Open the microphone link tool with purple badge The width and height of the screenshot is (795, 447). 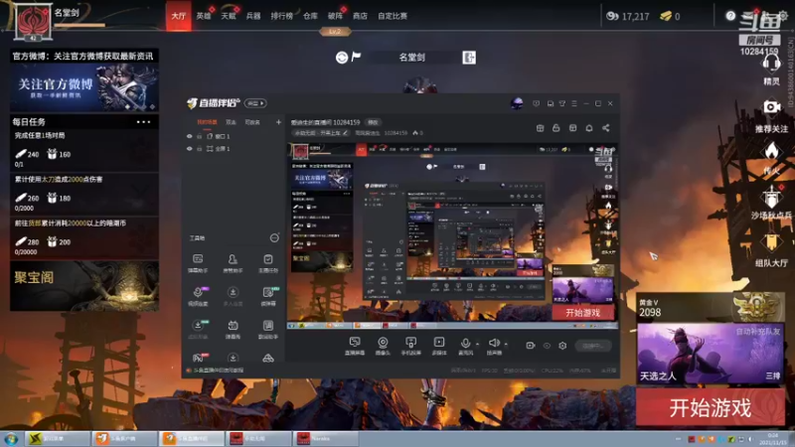[x=198, y=295]
